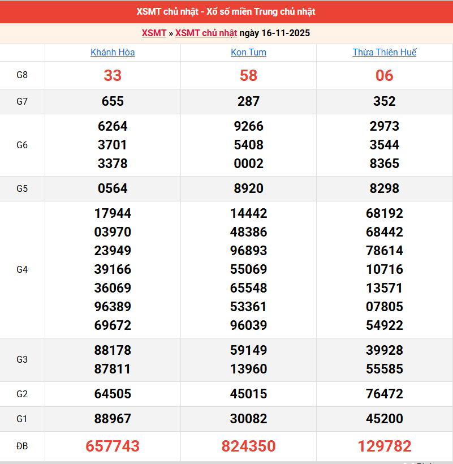Click the ĐB row label

pyautogui.click(x=22, y=446)
